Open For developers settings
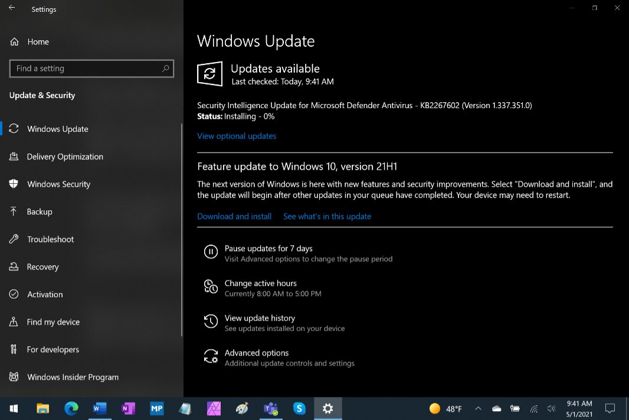This screenshot has height=420, width=629. [x=53, y=349]
